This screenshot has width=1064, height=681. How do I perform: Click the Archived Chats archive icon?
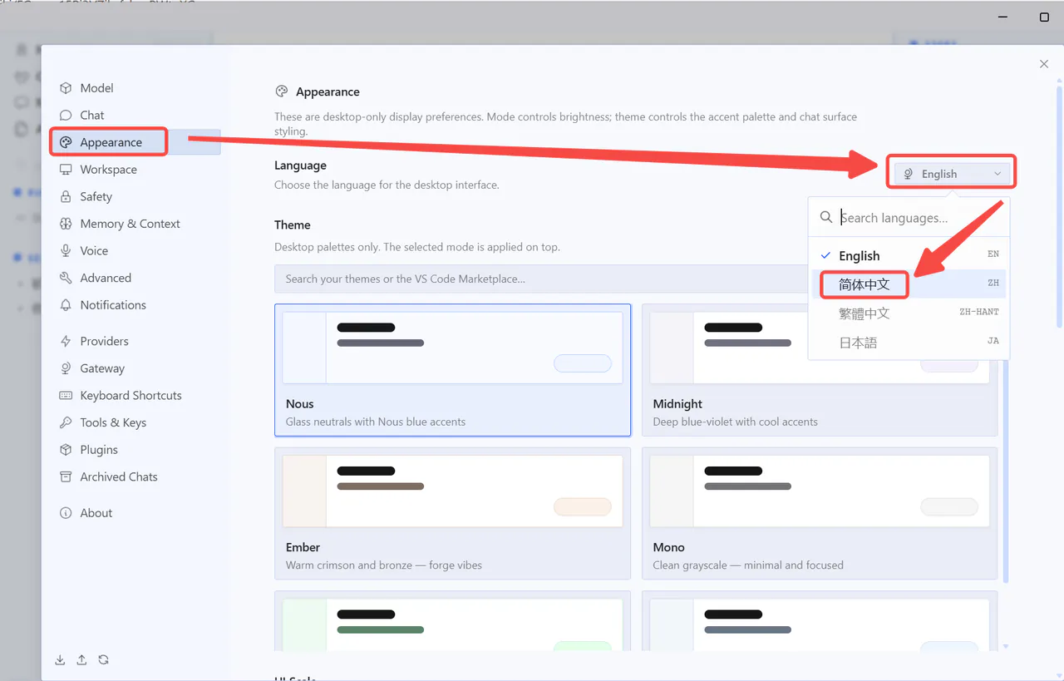(66, 477)
